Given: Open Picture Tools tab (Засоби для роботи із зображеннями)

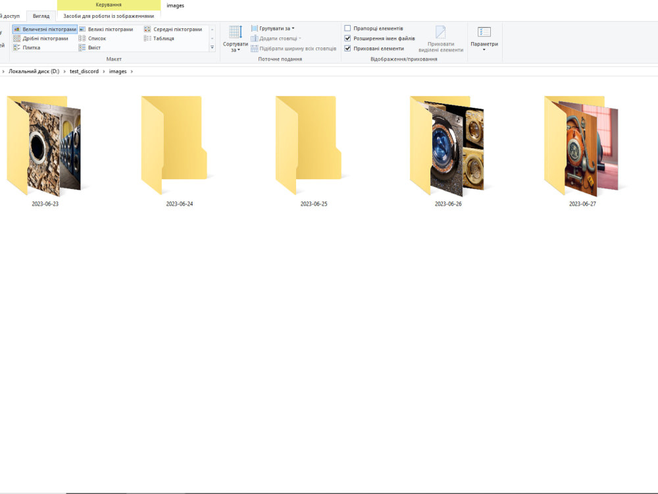Looking at the screenshot, I should click(109, 16).
